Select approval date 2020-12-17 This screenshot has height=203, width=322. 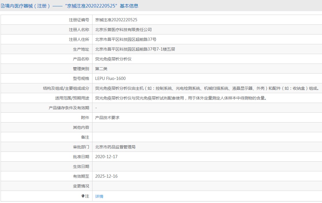(x=106, y=157)
